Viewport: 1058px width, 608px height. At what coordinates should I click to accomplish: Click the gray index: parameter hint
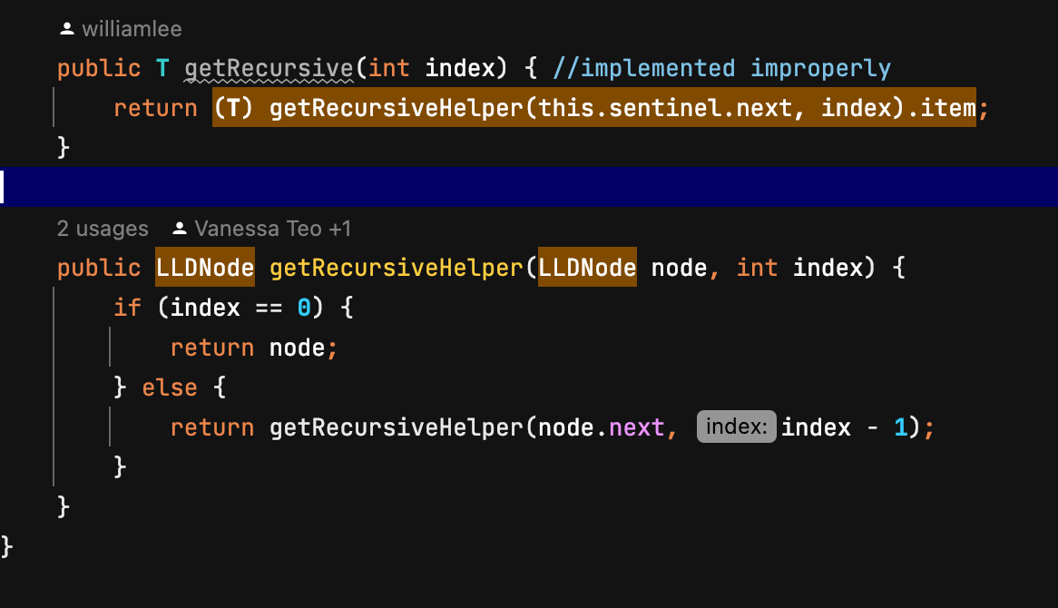(x=736, y=427)
